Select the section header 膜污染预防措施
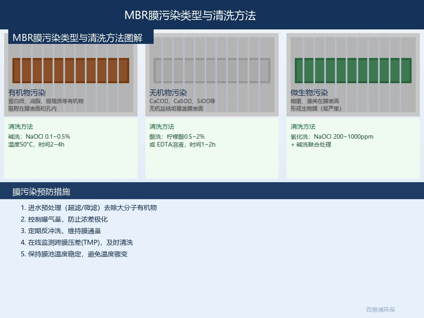Screen dimensions: 424x318 (x=41, y=192)
